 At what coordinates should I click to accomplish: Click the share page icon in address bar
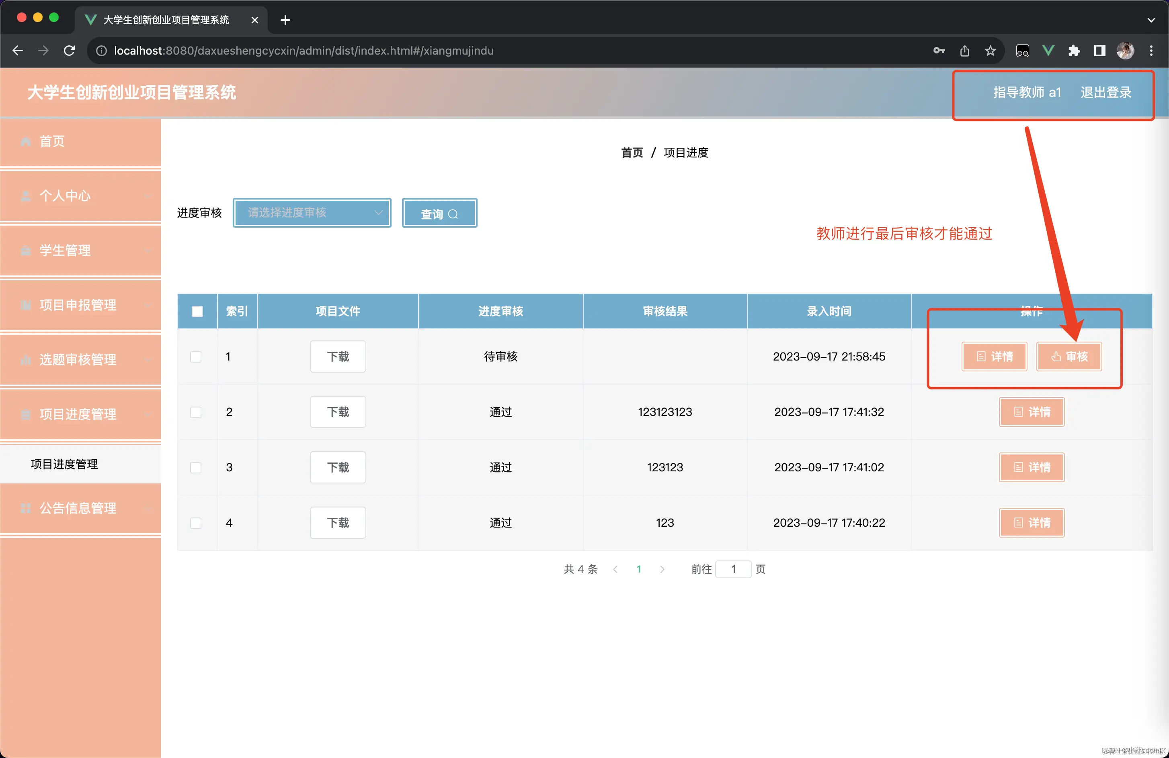965,51
